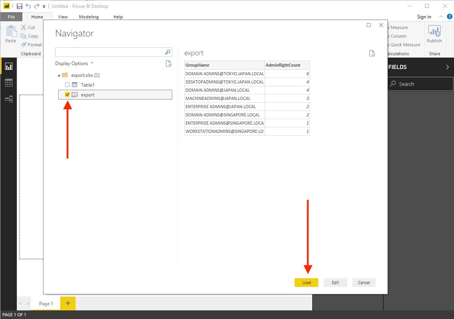Switch to Relationships view in sidebar
This screenshot has height=319, width=454.
[9, 99]
